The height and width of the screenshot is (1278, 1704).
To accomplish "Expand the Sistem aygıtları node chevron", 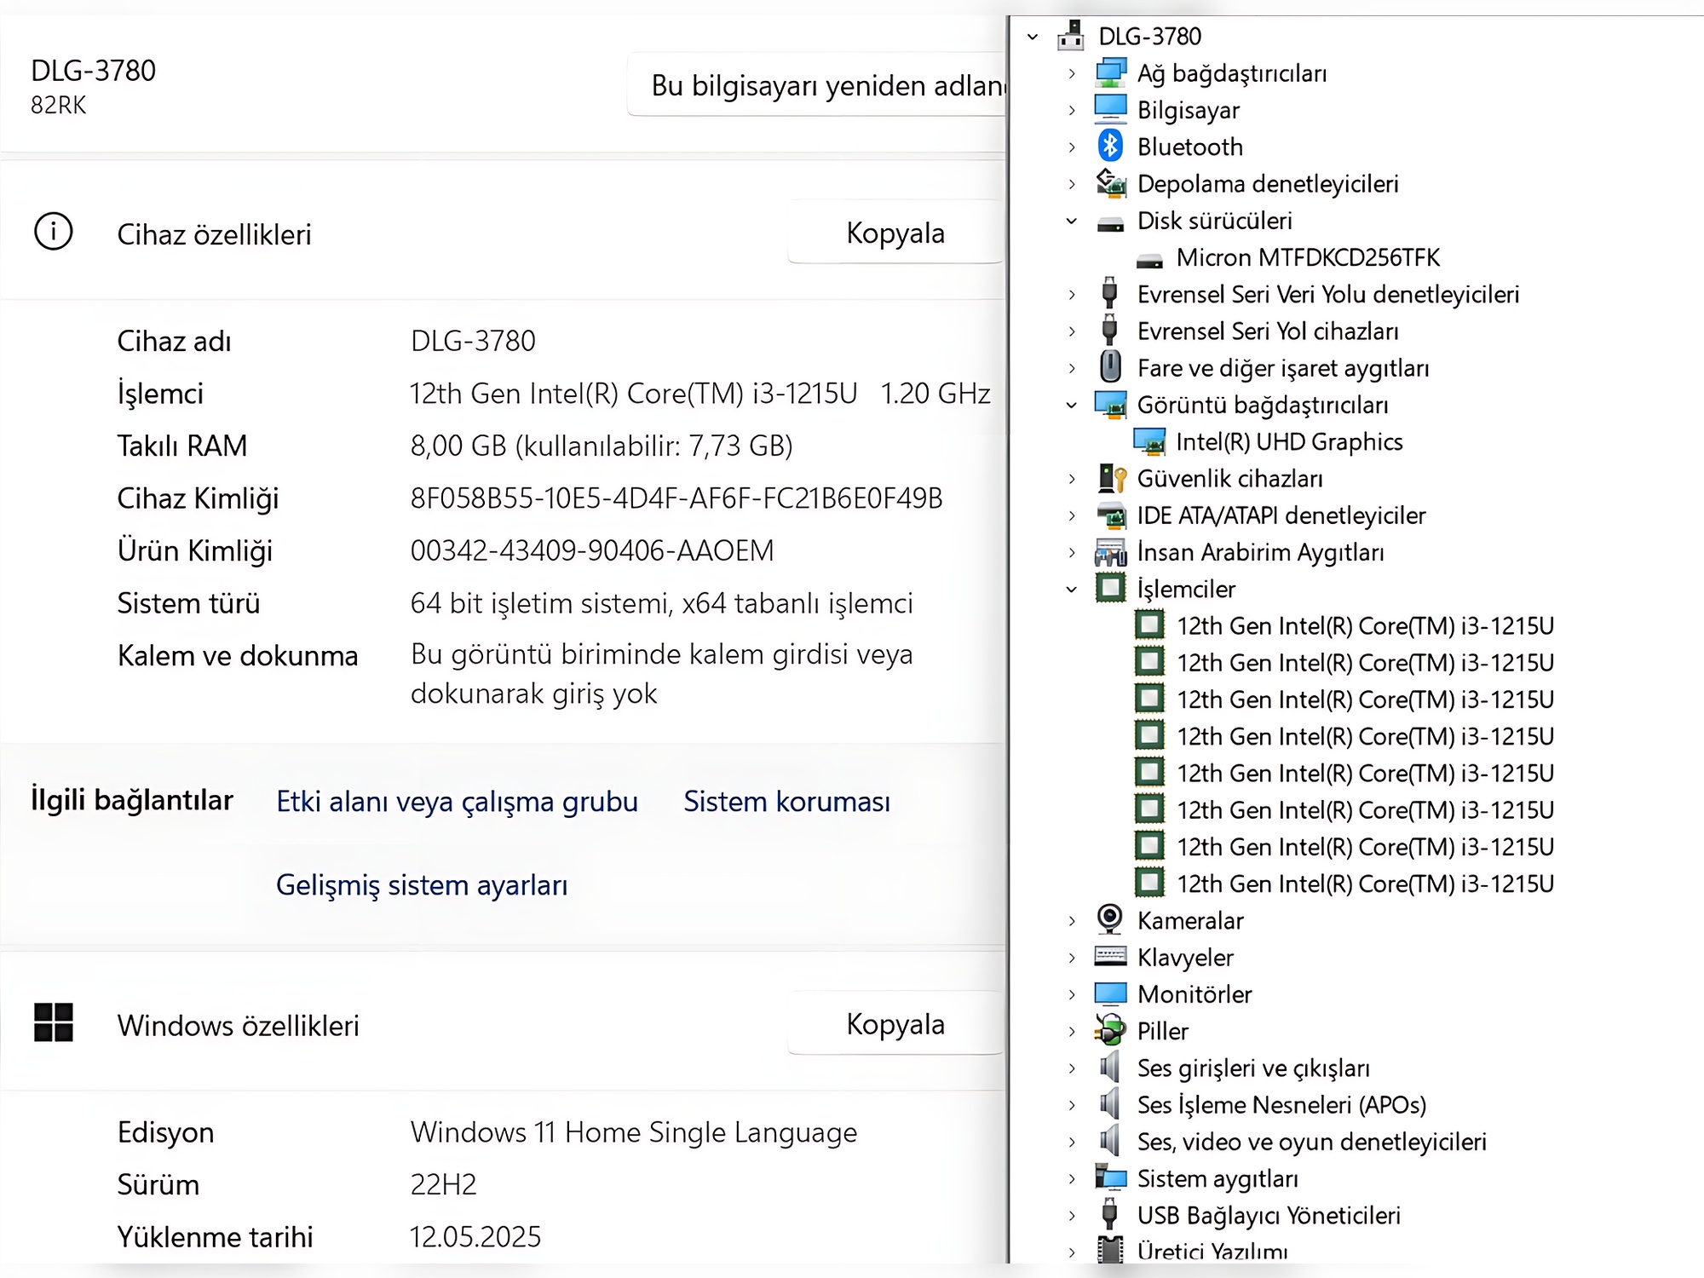I will click(1072, 1178).
